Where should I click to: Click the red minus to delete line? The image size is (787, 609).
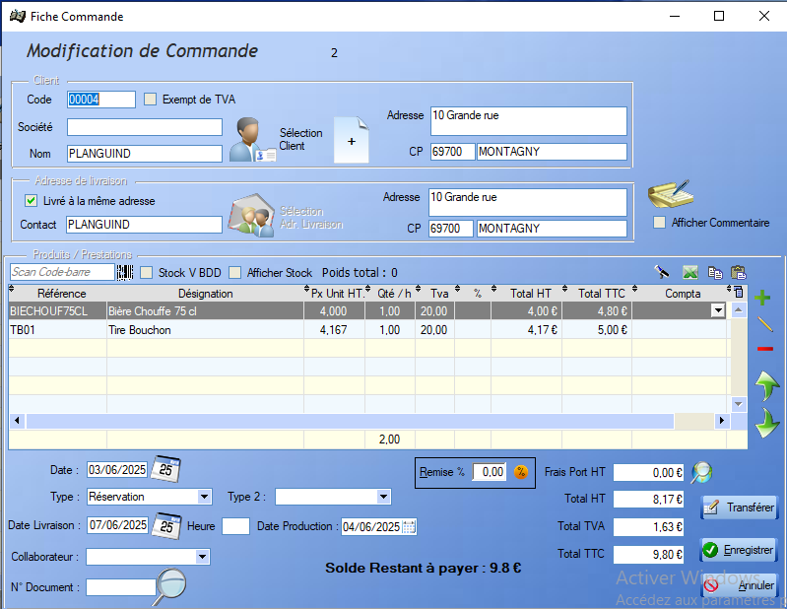pos(764,350)
